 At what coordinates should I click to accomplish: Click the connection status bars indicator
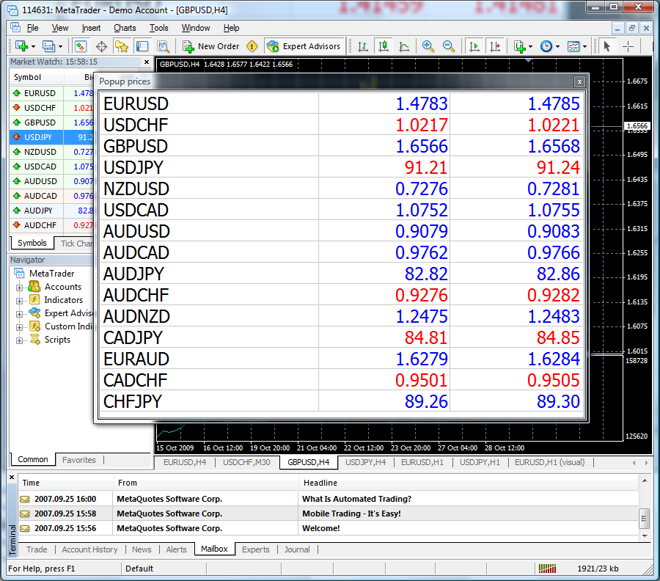547,569
